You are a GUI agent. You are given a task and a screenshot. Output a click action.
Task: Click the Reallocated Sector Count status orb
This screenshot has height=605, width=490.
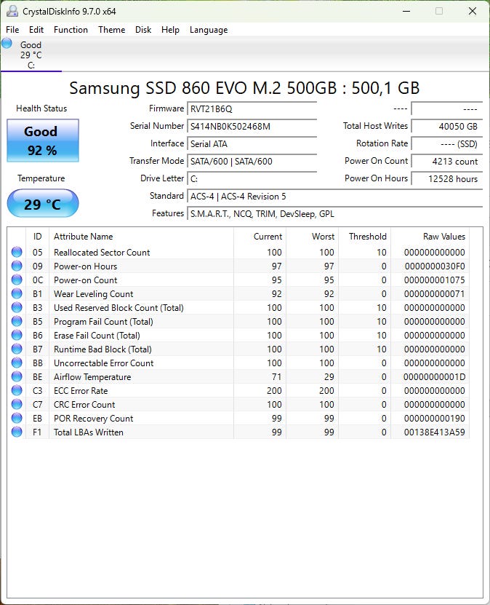(x=17, y=252)
